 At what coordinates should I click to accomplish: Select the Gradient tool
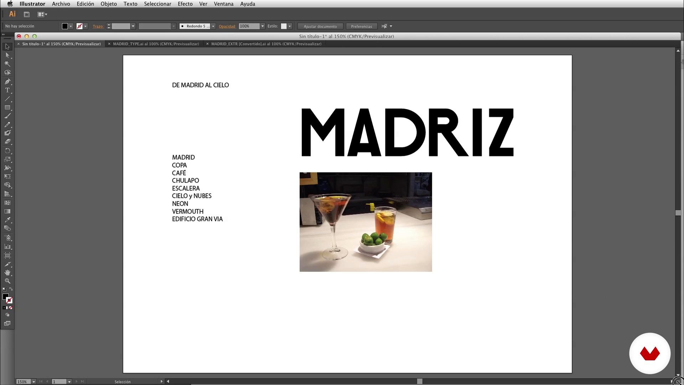click(x=7, y=211)
